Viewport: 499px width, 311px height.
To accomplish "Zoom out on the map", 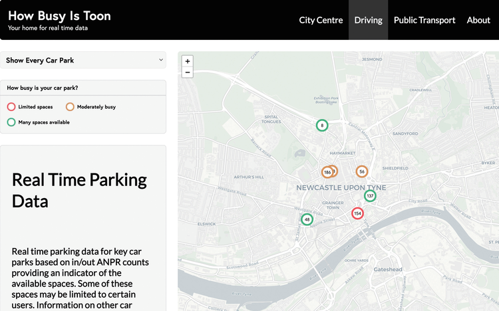I will coord(188,72).
